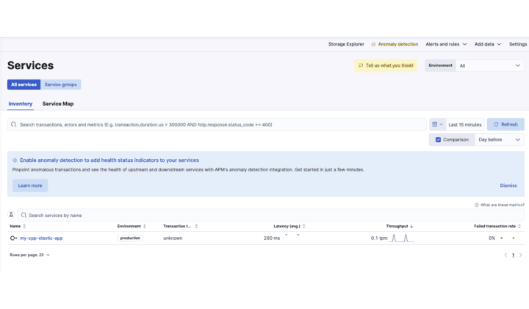Sort services by the Throughput arrow
This screenshot has height=309, width=529.
(411, 227)
